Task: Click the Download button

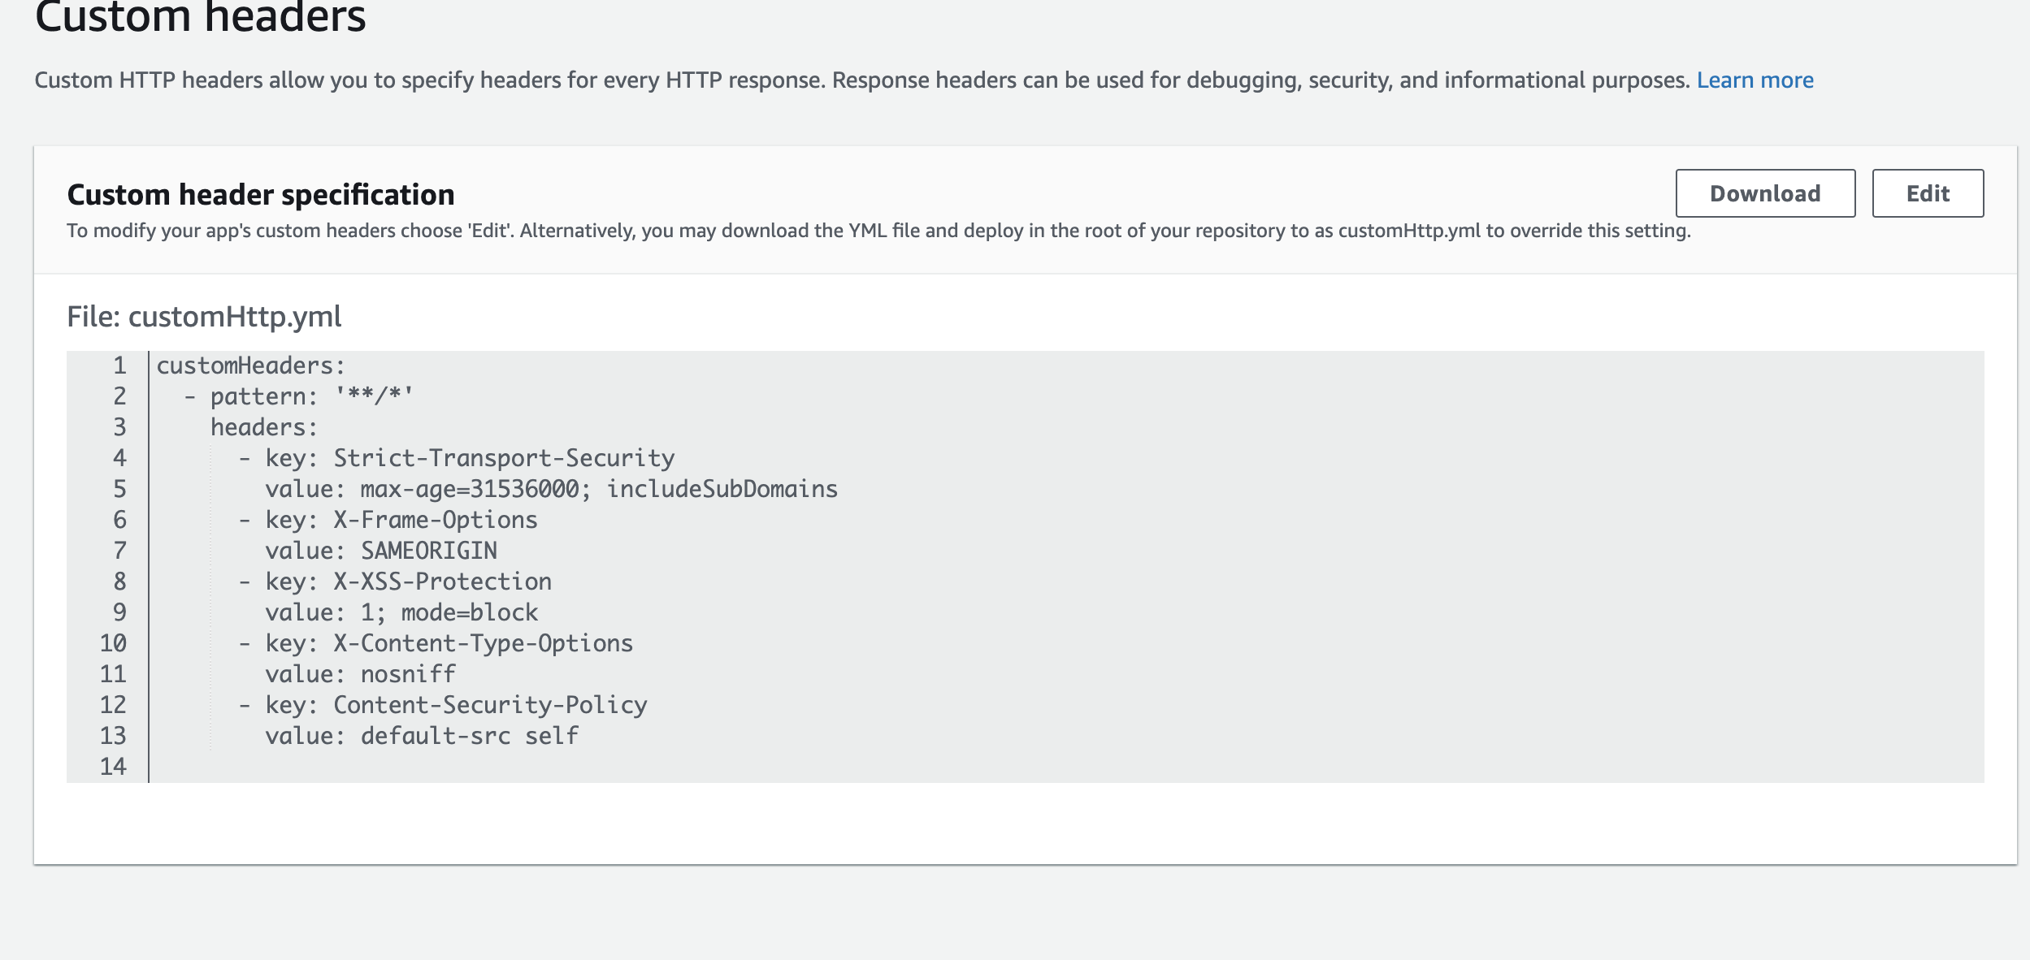Action: tap(1765, 192)
